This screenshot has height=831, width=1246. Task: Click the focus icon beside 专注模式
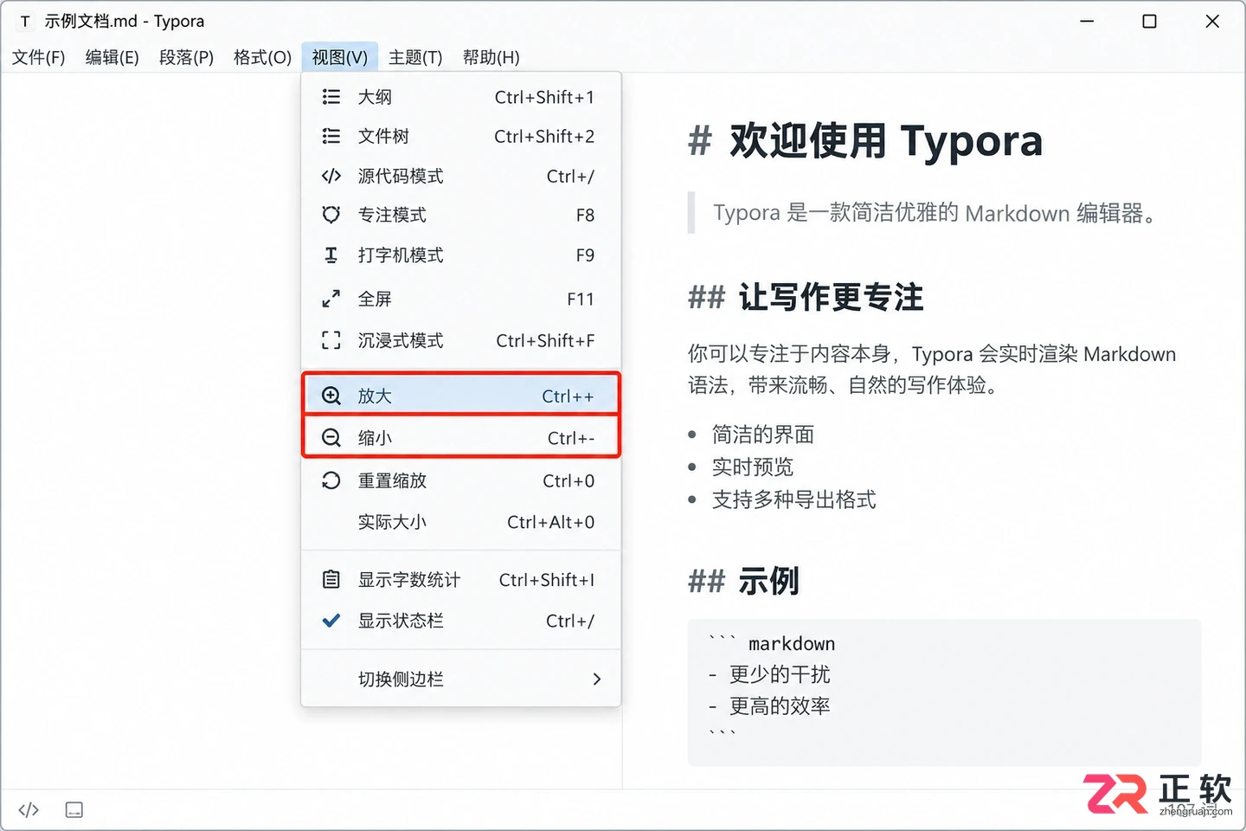[x=331, y=215]
